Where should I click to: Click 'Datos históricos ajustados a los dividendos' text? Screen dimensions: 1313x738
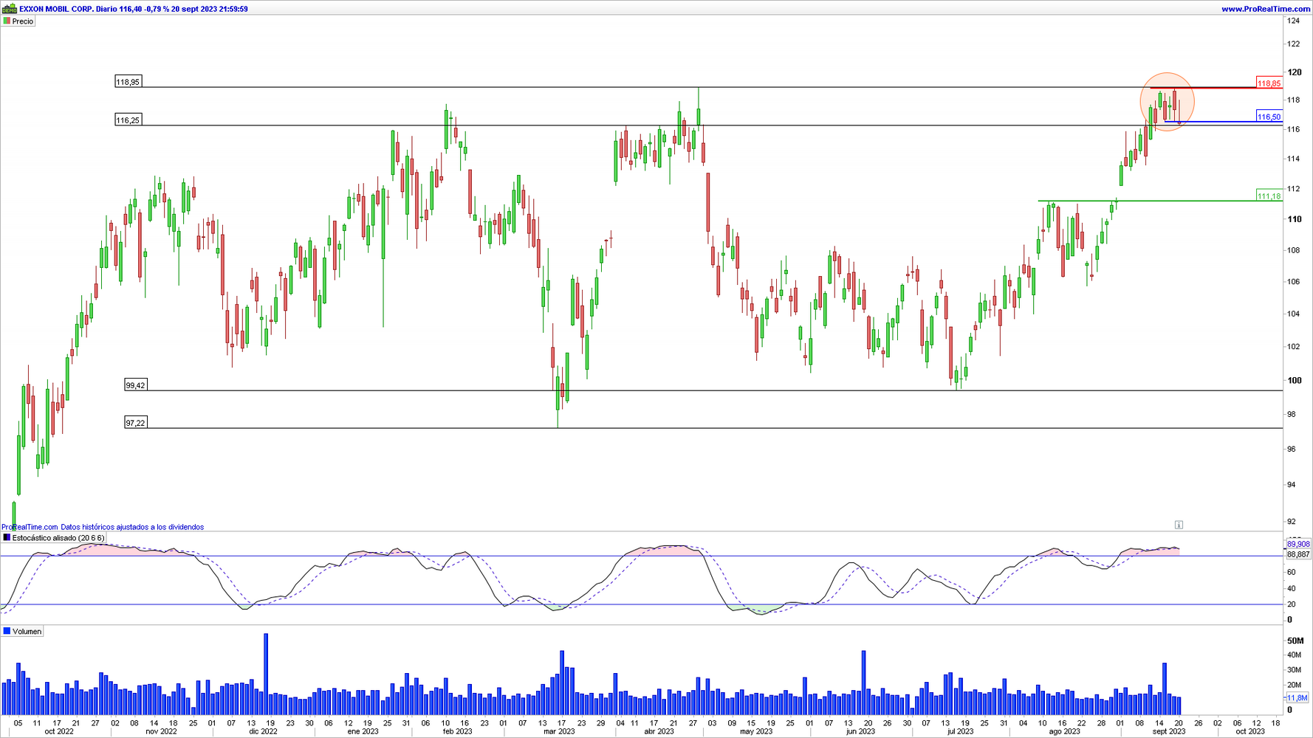click(132, 527)
